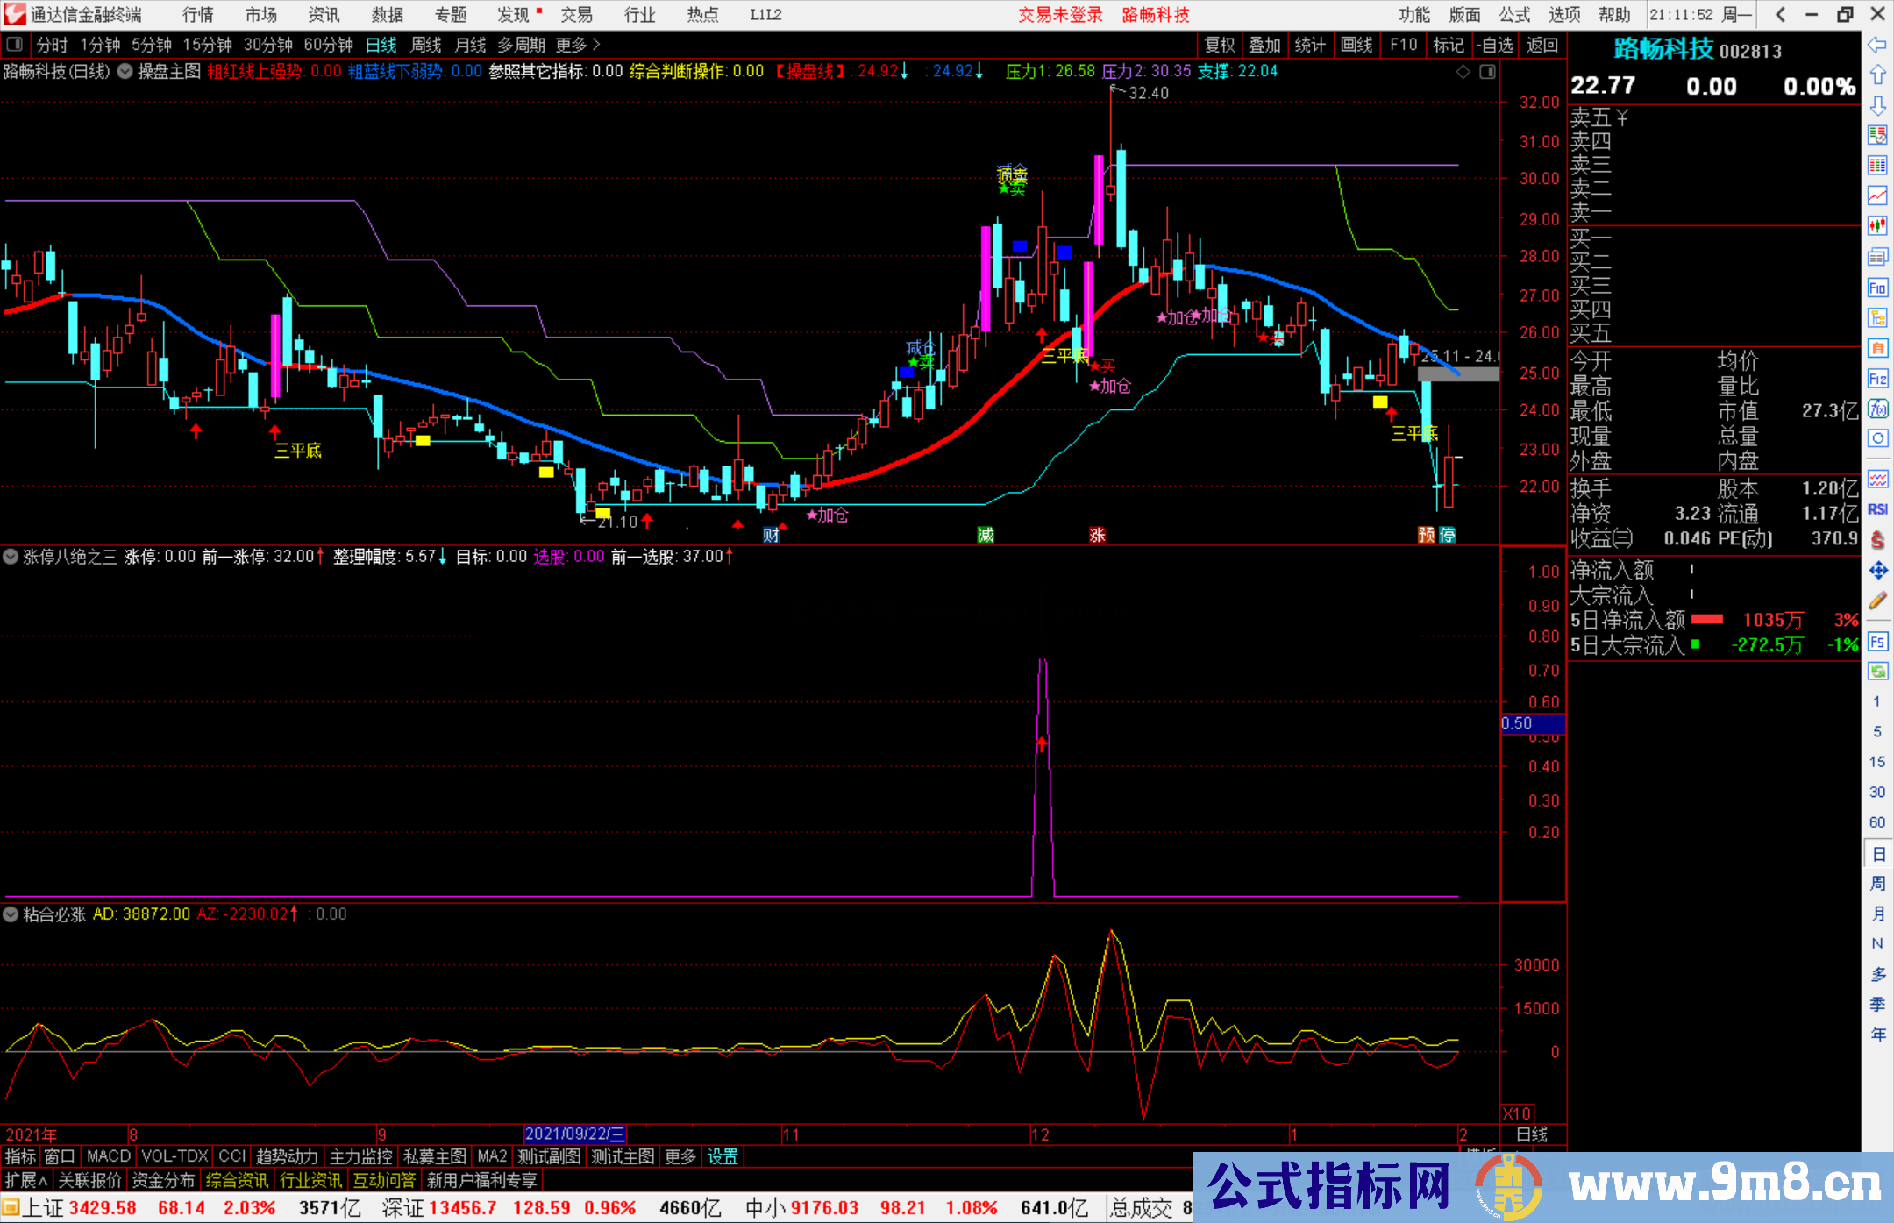The width and height of the screenshot is (1894, 1223).
Task: Toggle the 粘合必涨 indicator round button
Action: point(11,914)
